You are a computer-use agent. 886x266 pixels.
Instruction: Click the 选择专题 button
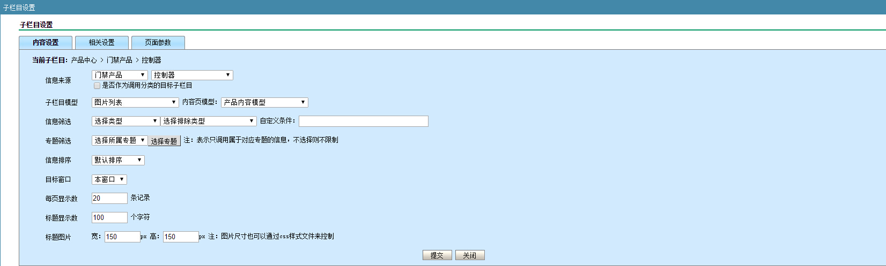[164, 141]
